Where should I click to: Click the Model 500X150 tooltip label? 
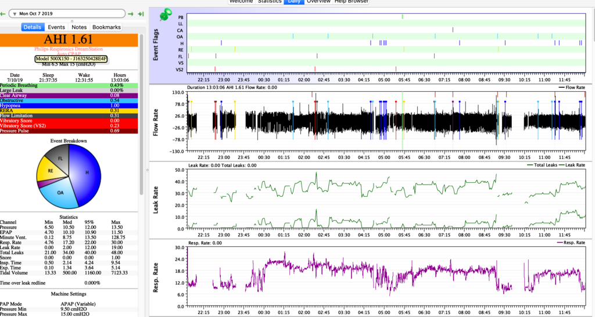[x=71, y=59]
